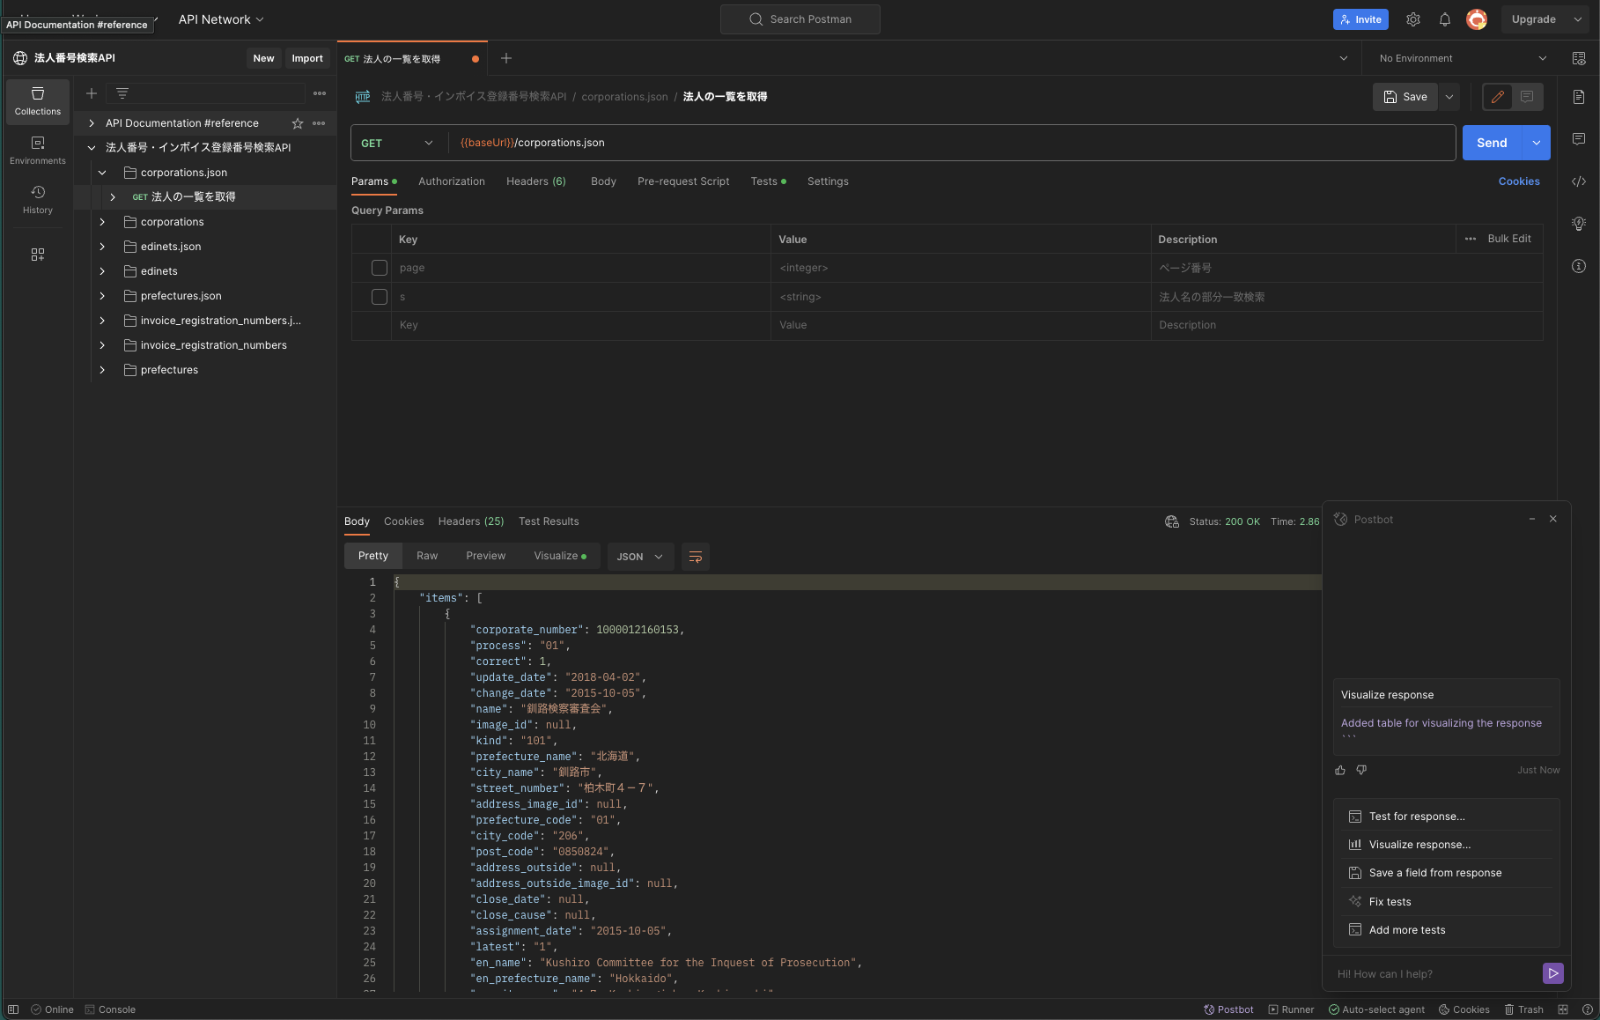The height and width of the screenshot is (1020, 1600).
Task: Enable the s query parameter checkbox
Action: [380, 297]
